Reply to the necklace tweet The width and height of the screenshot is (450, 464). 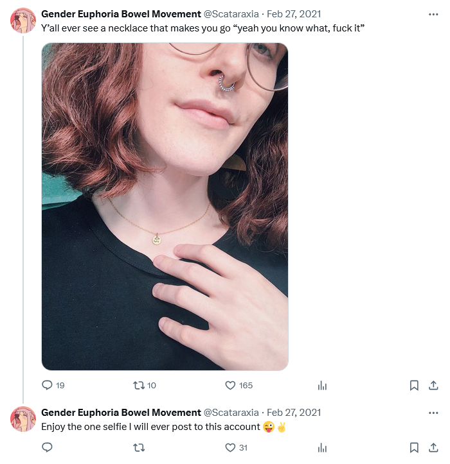[x=47, y=385]
